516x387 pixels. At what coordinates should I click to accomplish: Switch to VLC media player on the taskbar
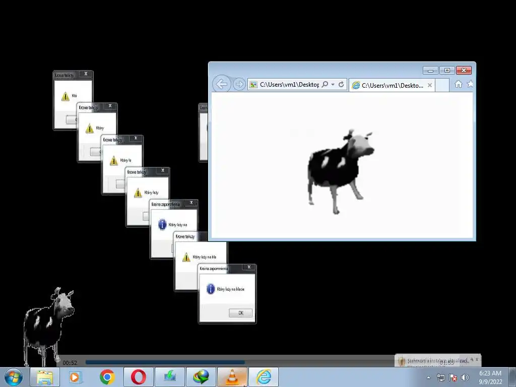[x=232, y=377]
